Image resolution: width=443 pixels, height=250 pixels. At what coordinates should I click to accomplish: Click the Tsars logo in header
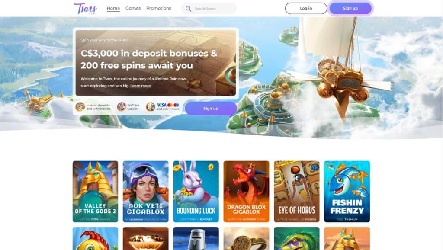click(x=85, y=9)
